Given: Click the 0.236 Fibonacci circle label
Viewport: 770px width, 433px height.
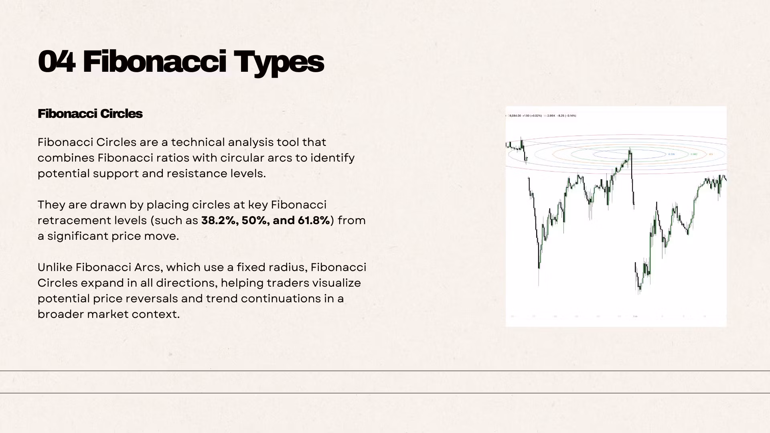Looking at the screenshot, I should [672, 154].
